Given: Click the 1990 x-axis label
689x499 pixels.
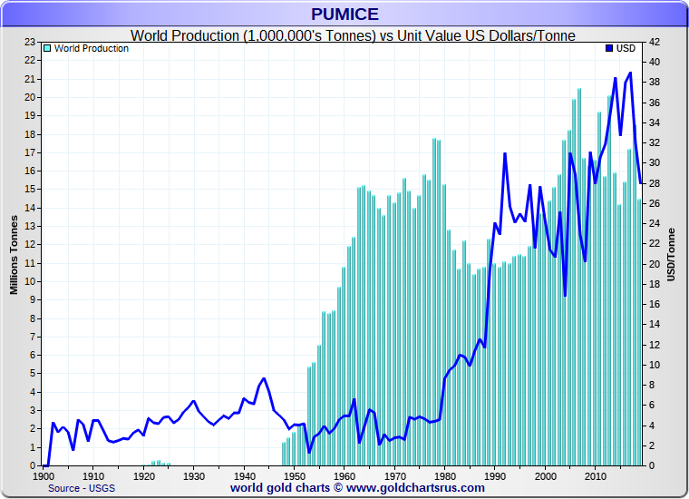Looking at the screenshot, I should 495,476.
